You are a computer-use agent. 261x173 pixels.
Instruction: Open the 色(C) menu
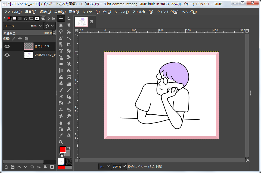coord(107,12)
